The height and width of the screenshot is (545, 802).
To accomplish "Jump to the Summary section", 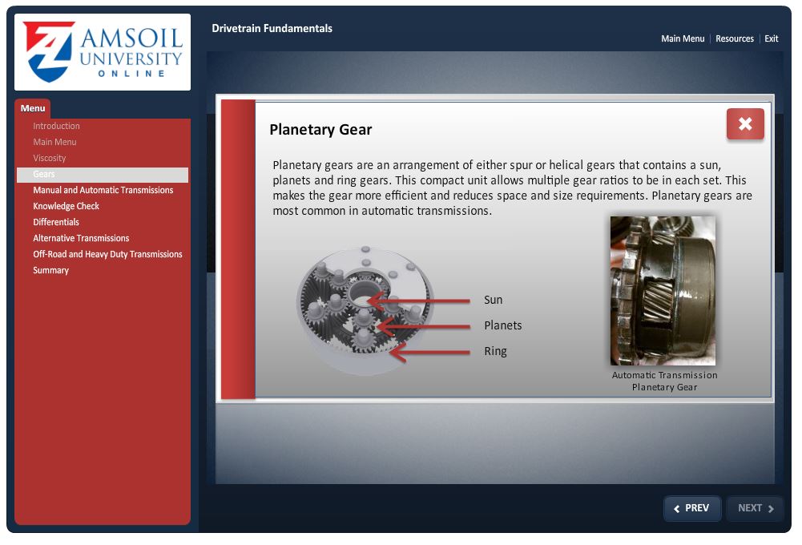I will 50,270.
